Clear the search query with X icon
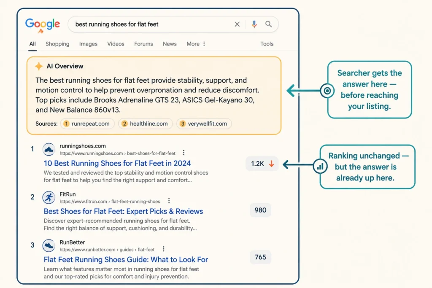 [x=237, y=24]
